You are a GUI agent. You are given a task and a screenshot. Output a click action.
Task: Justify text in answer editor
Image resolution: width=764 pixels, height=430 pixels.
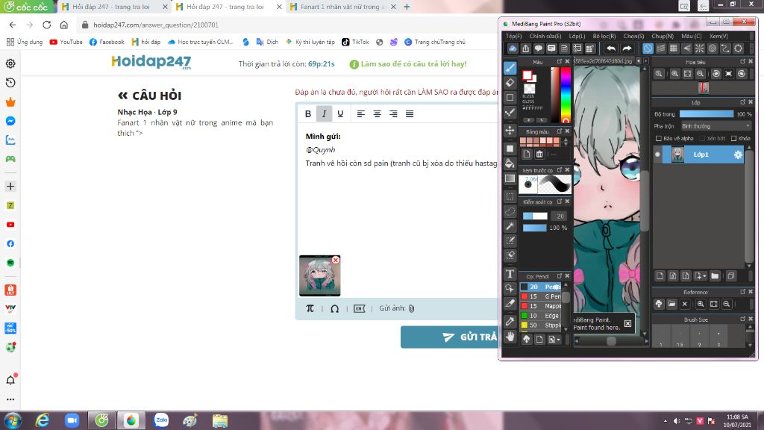(410, 113)
